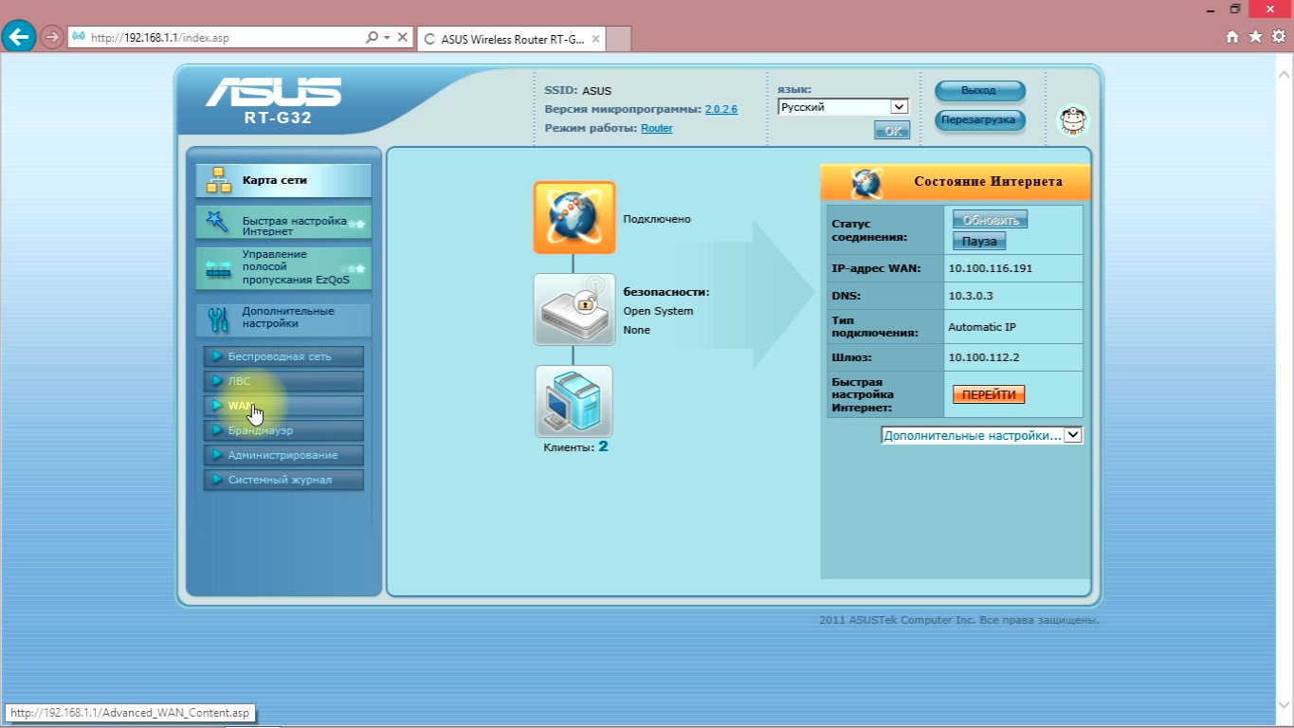1294x728 pixels.
Task: Click the Router operating mode link
Action: (x=657, y=128)
